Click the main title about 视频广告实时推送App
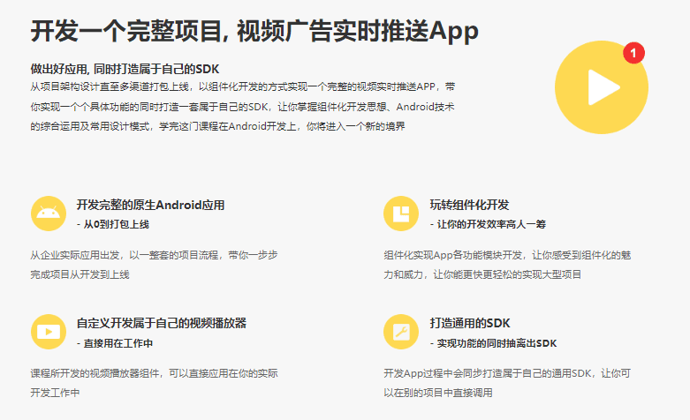The height and width of the screenshot is (420, 690). coord(254,30)
